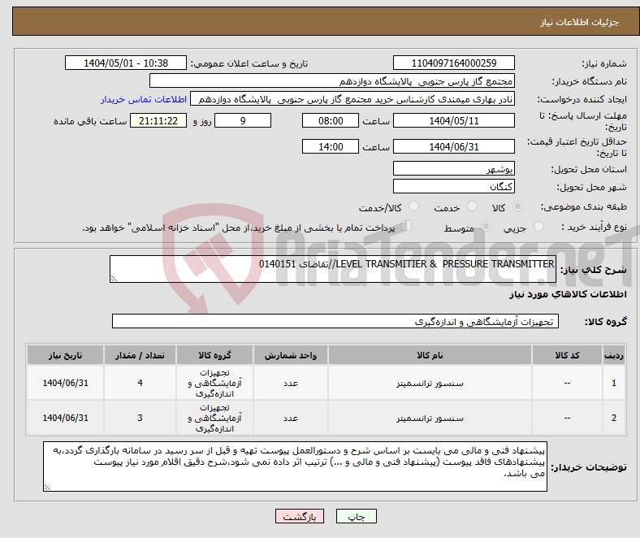This screenshot has height=538, width=640.
Task: Toggle the اسناد خزانه اسلامی payment checkbox
Action: 408,228
